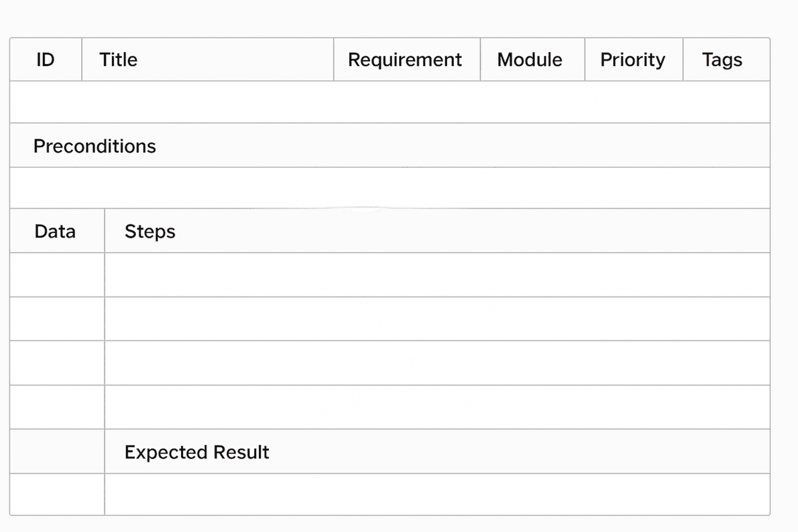This screenshot has height=532, width=798.
Task: Click the Preconditions section label
Action: [95, 146]
